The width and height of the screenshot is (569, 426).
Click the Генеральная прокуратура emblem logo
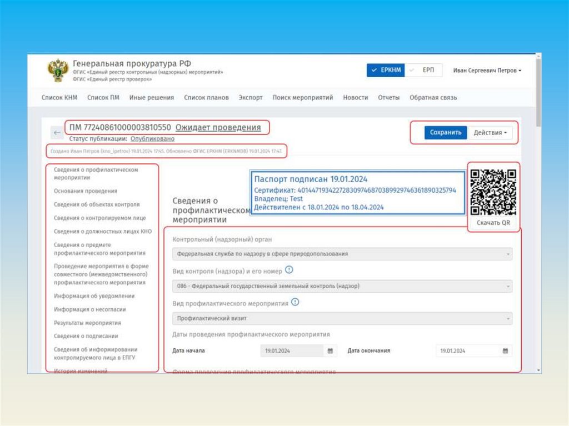pos(58,71)
